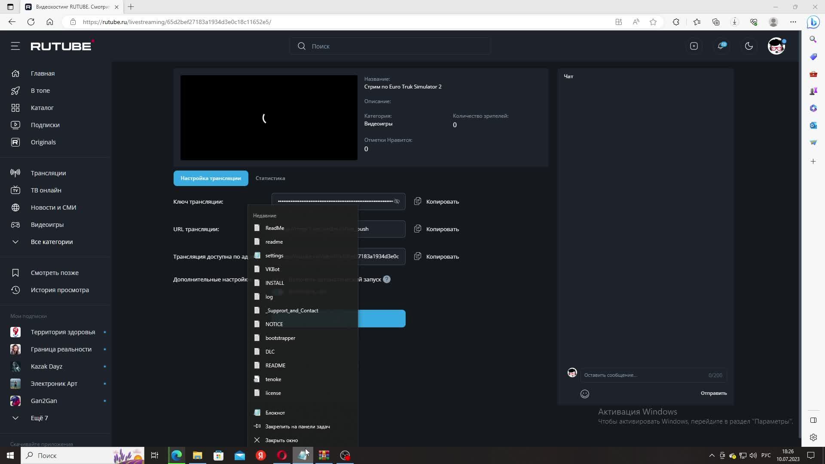Toggle dark theme moon icon

coord(749,46)
